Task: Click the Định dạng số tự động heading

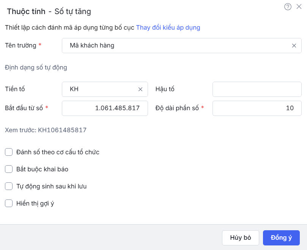Action: [x=36, y=68]
